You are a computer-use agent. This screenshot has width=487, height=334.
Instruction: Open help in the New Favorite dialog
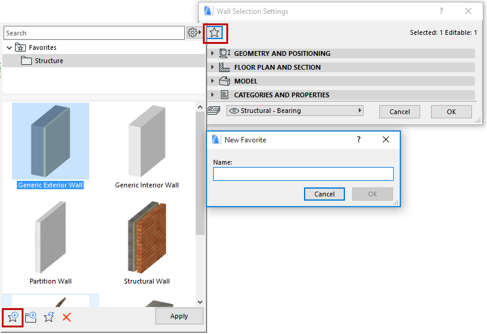click(x=359, y=139)
